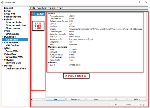Click the New template button
The height and width of the screenshot is (108, 150).
coord(56,99)
